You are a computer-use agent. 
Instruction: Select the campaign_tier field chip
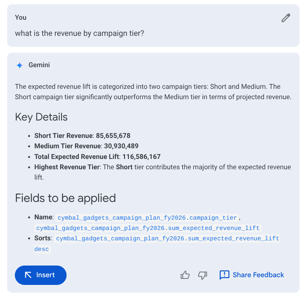147,218
